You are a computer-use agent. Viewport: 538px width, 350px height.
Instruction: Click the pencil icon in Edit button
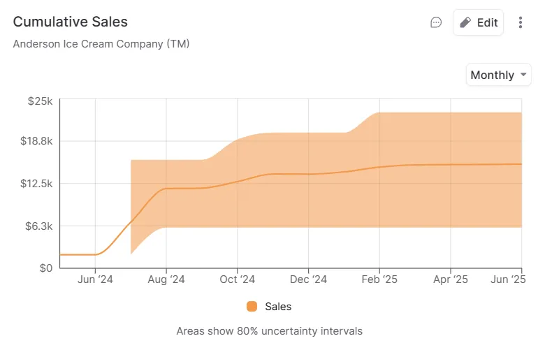point(465,22)
